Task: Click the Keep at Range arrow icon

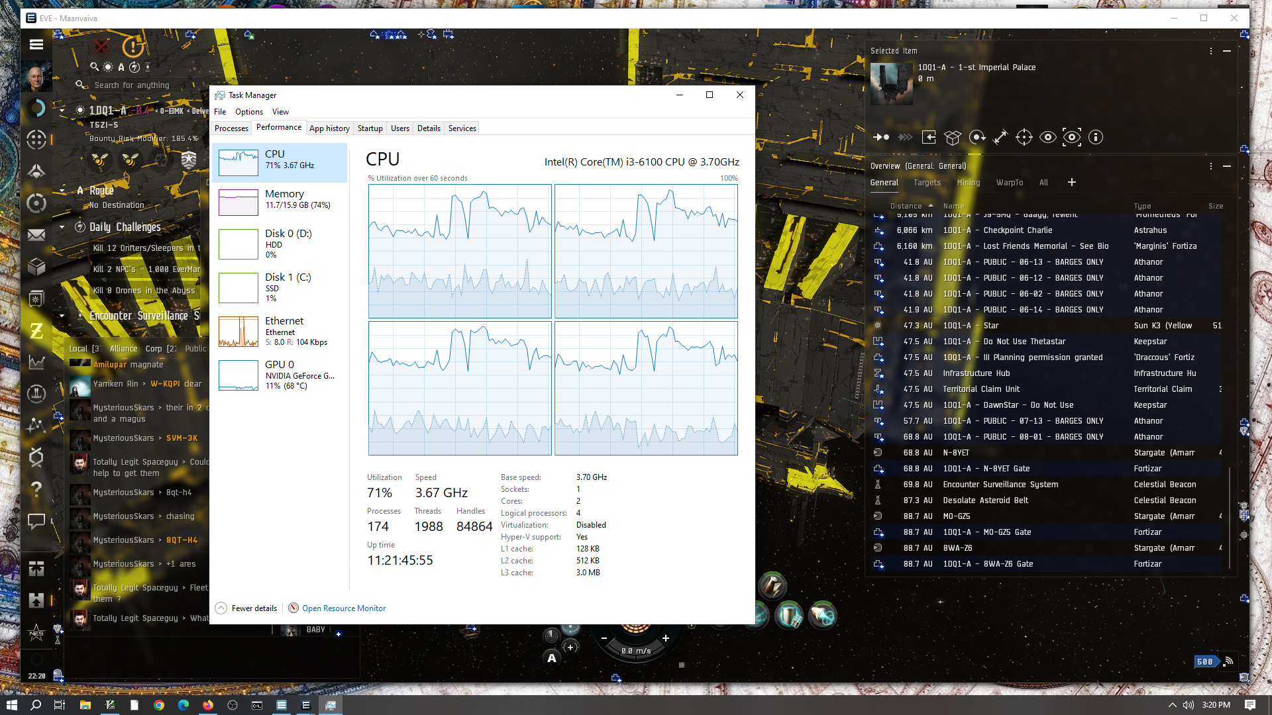Action: (x=1000, y=137)
